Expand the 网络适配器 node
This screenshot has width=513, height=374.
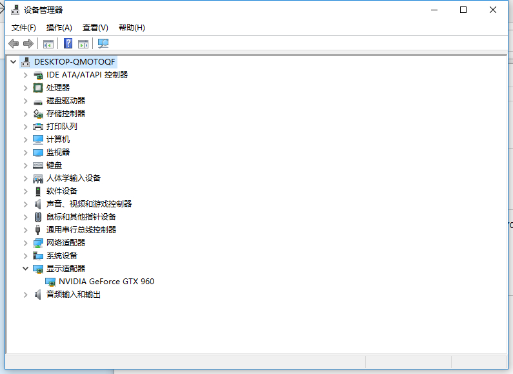pos(26,243)
